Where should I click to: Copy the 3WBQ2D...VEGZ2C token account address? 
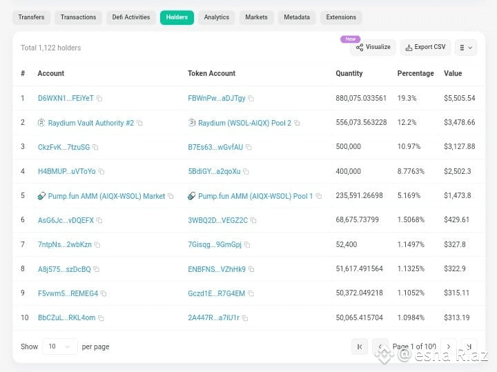point(253,220)
